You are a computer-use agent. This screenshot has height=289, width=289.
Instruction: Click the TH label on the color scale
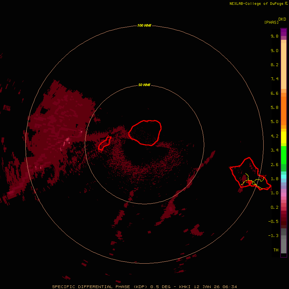[276, 250]
